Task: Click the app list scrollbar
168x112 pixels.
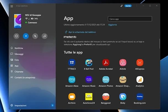Action: (159, 44)
